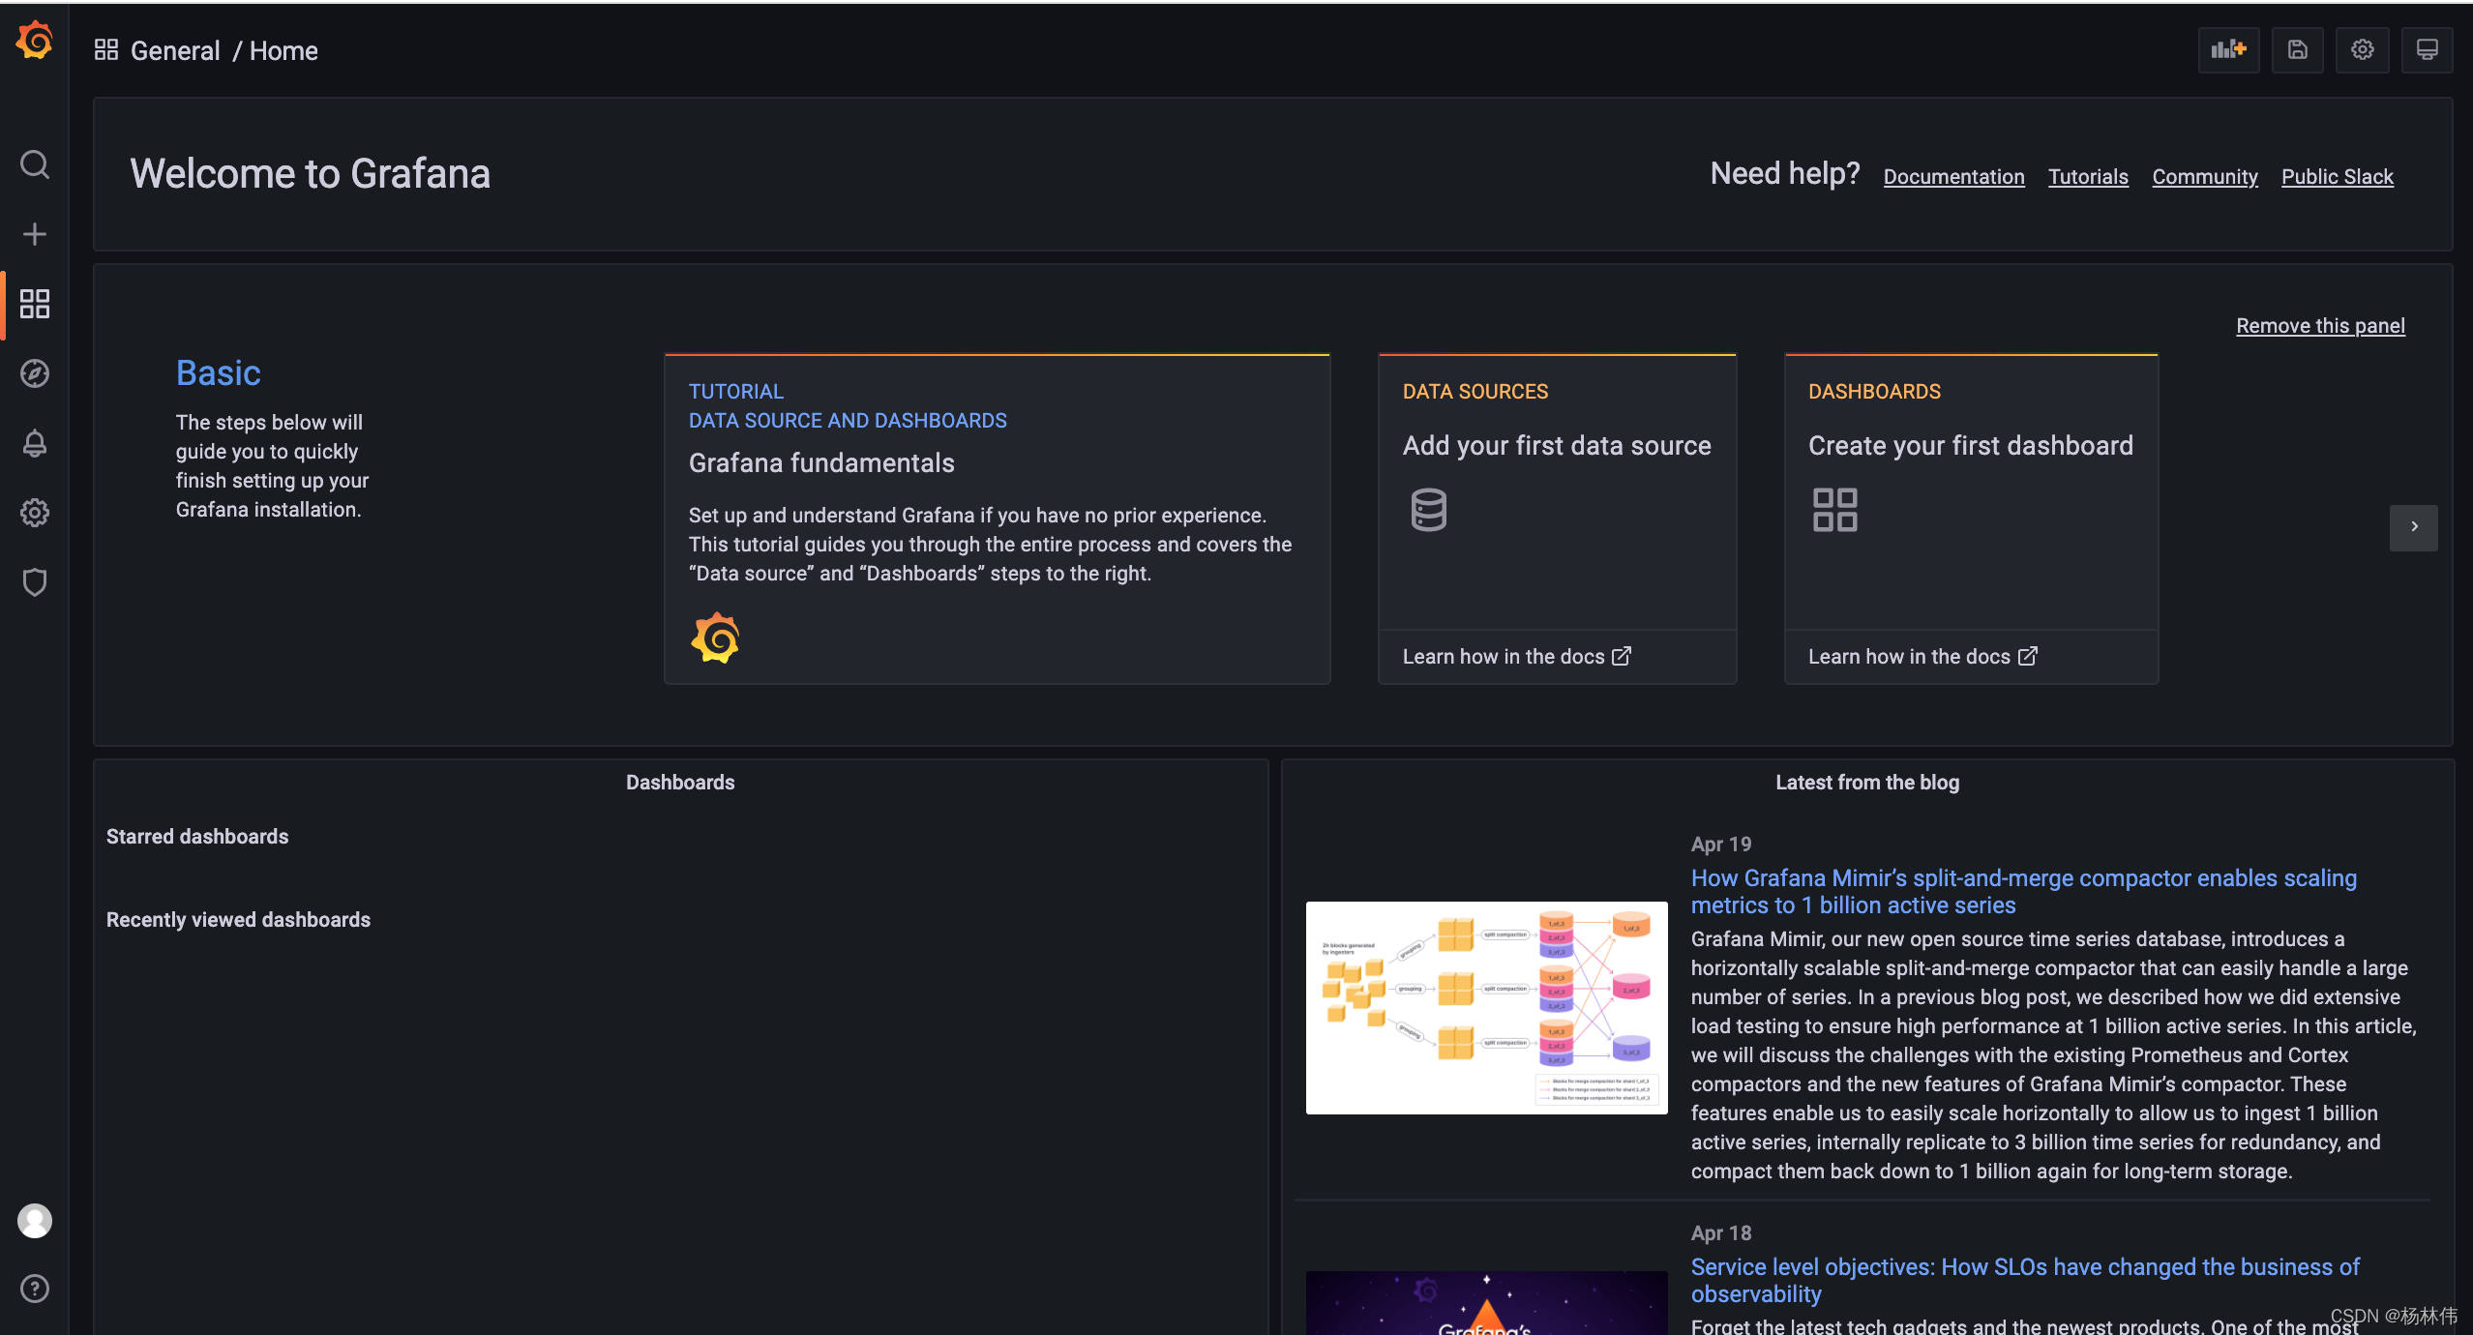Click the Remove this panel link
Viewport: 2473px width, 1335px height.
click(x=2319, y=326)
